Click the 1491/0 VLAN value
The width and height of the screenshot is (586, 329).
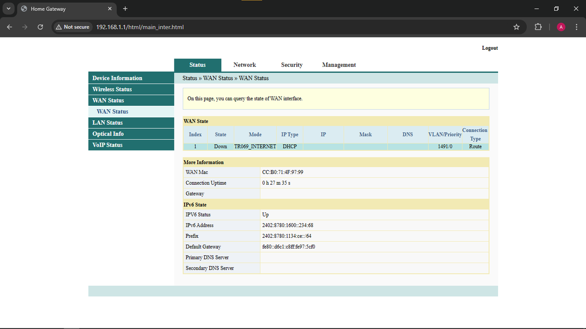(445, 146)
